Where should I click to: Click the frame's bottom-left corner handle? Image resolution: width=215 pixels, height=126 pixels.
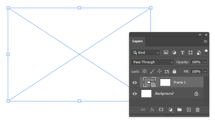coord(8,101)
